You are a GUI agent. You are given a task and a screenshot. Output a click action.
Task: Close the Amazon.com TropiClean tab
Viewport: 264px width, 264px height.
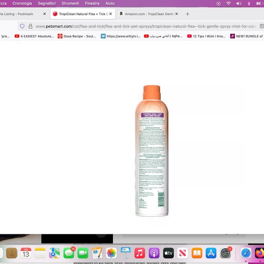click(177, 14)
